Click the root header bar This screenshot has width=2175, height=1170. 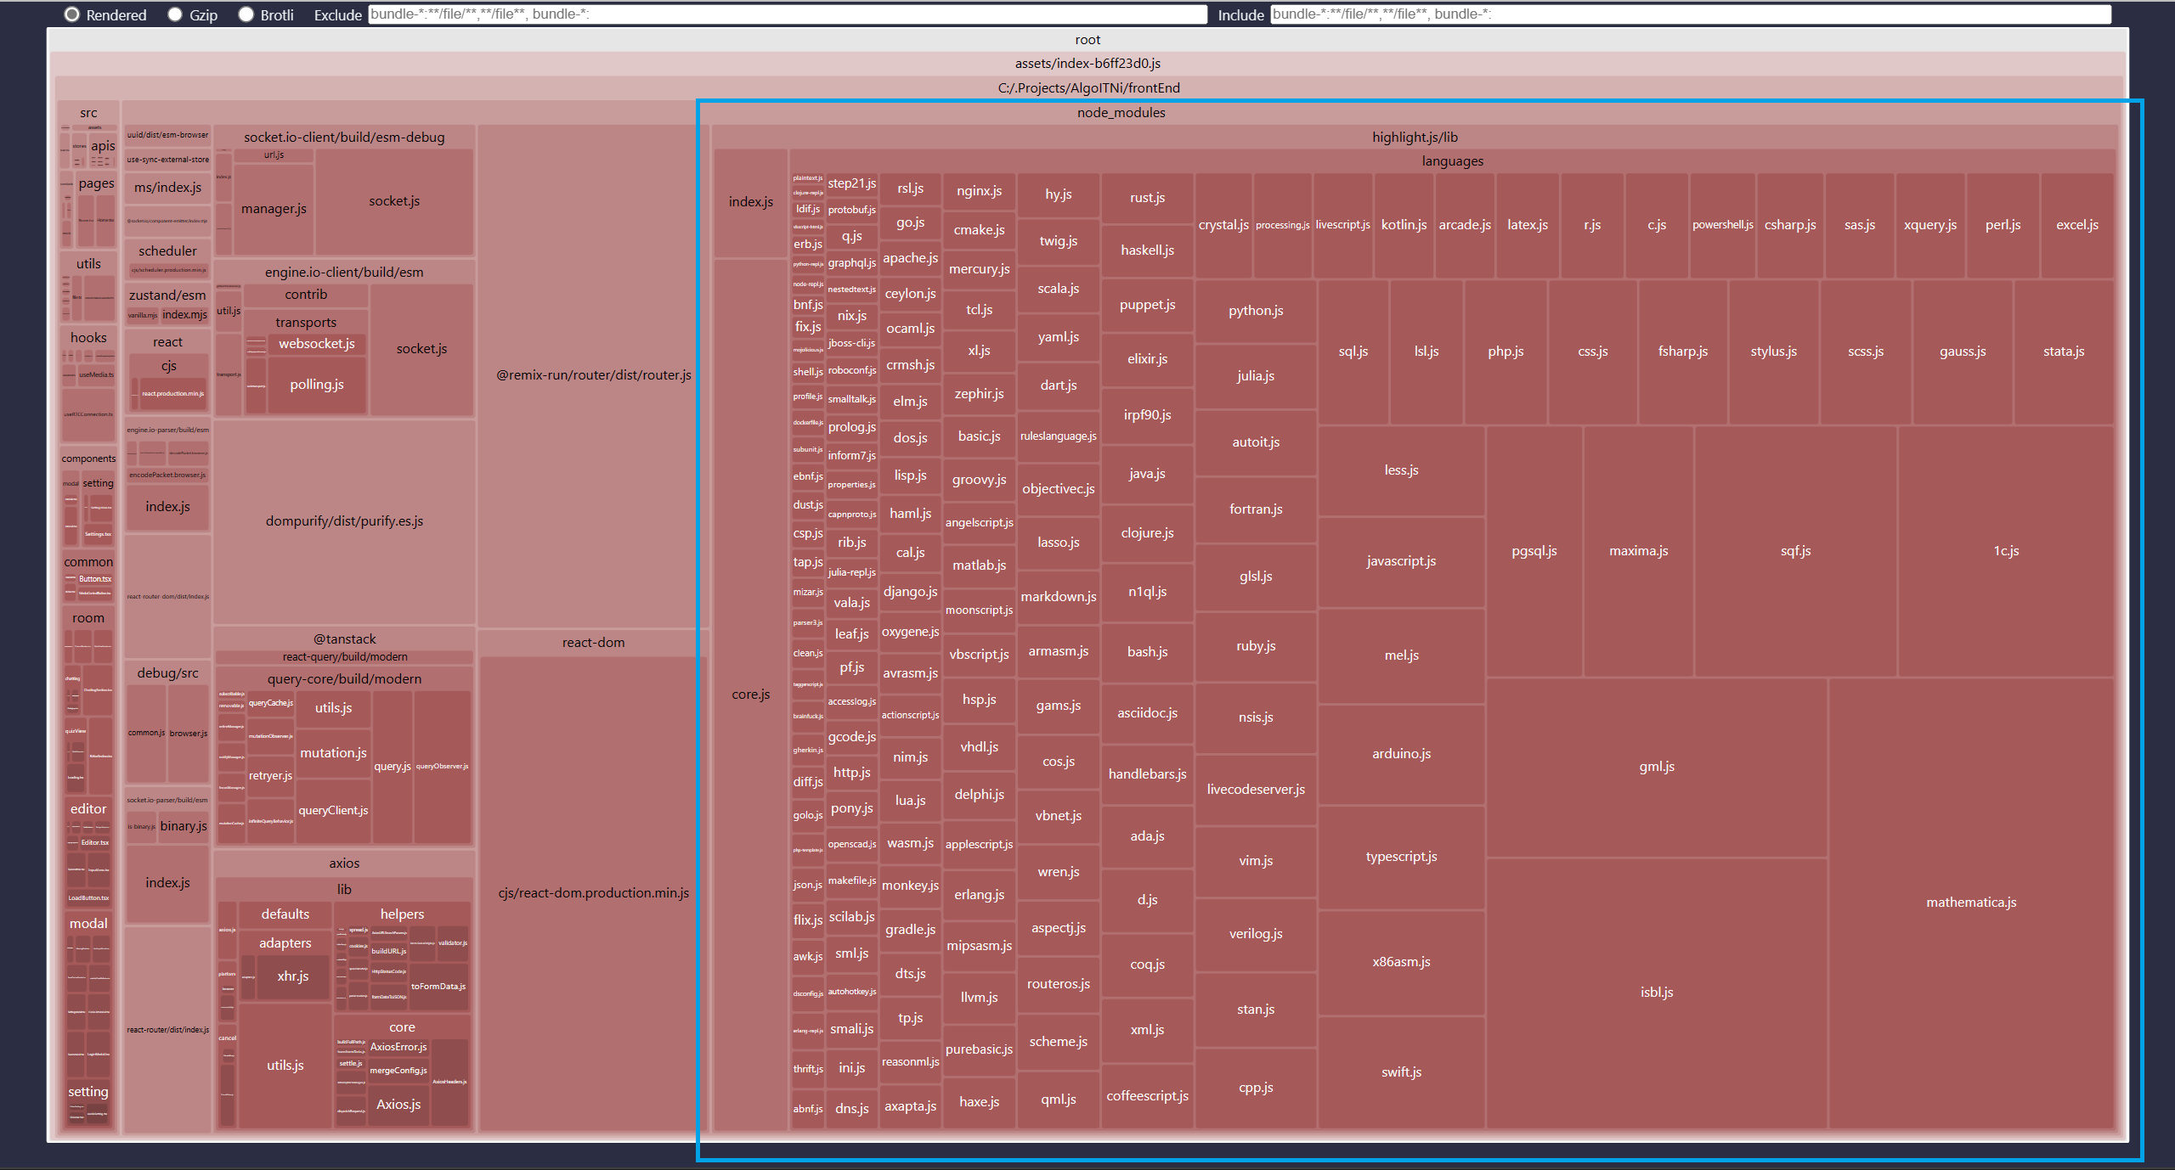[1087, 39]
